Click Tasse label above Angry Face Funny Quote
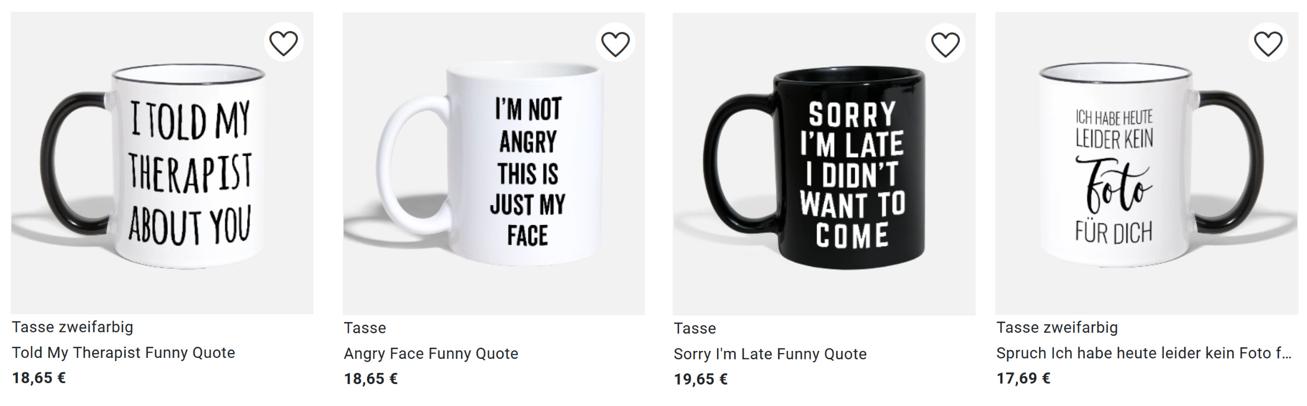 pos(365,328)
